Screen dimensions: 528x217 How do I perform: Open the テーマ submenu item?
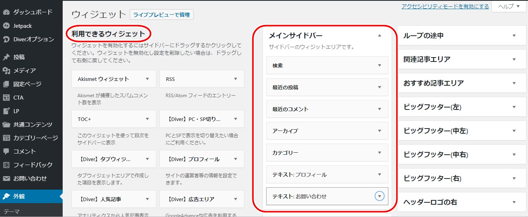tap(12, 211)
